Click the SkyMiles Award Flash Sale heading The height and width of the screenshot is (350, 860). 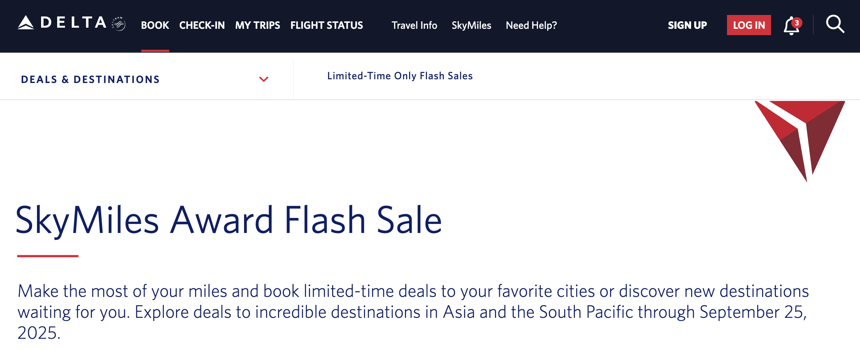click(229, 221)
